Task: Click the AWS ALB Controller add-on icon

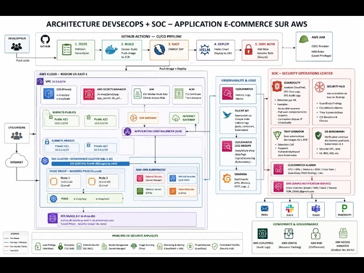Action: point(172,178)
